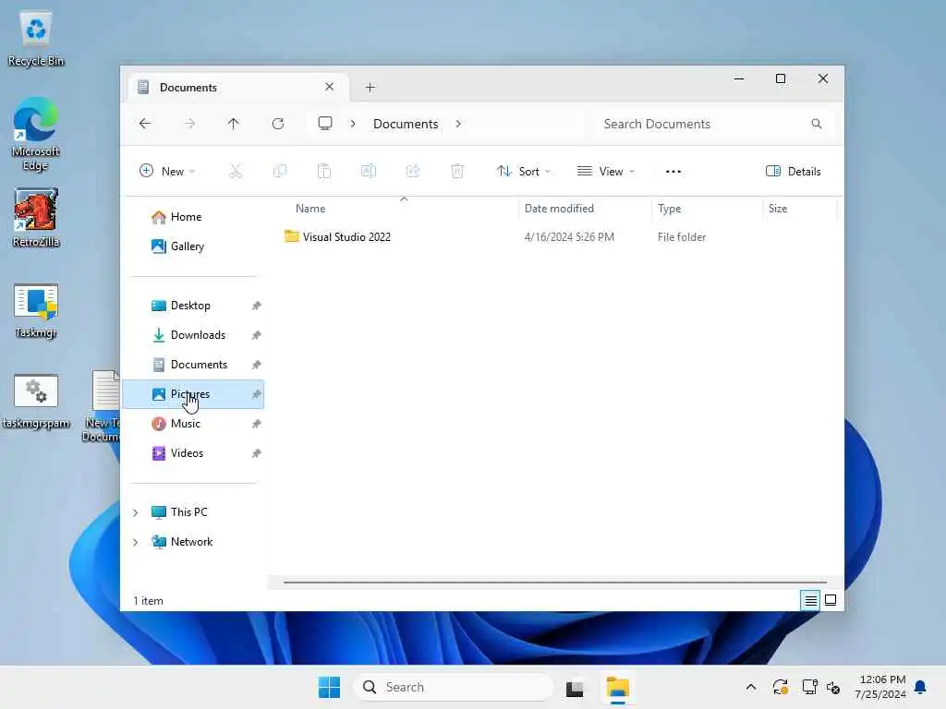The image size is (946, 709).
Task: Click the PC monitor icon in address bar
Action: (325, 124)
